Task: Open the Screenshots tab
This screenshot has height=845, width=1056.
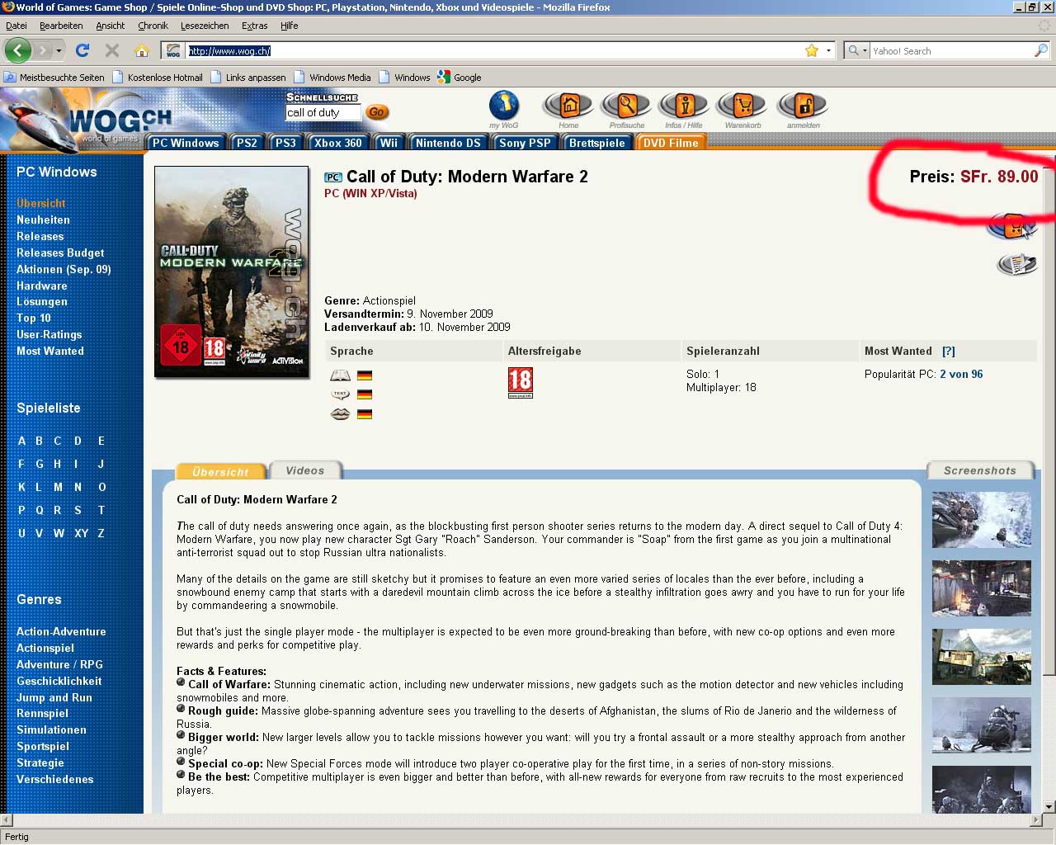Action: [980, 470]
